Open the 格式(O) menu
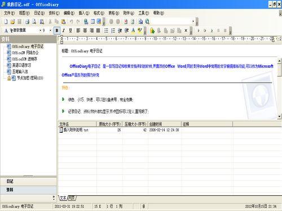 point(99,13)
